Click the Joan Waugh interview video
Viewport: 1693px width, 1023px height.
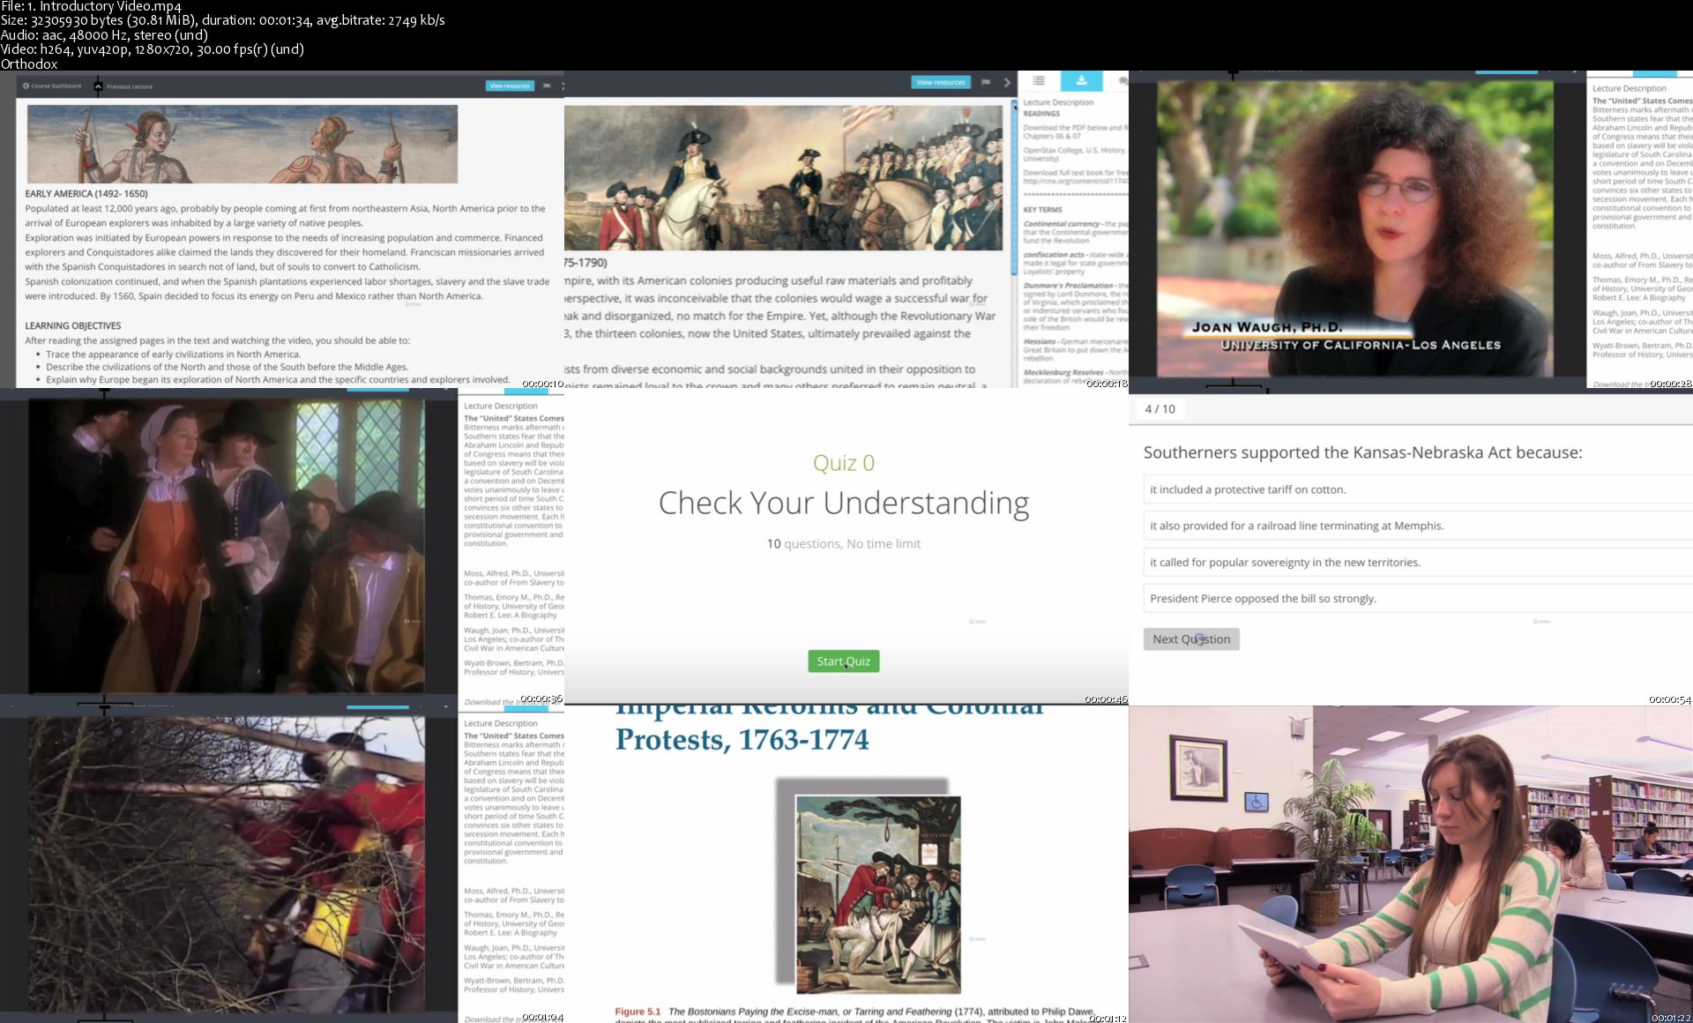pyautogui.click(x=1355, y=228)
